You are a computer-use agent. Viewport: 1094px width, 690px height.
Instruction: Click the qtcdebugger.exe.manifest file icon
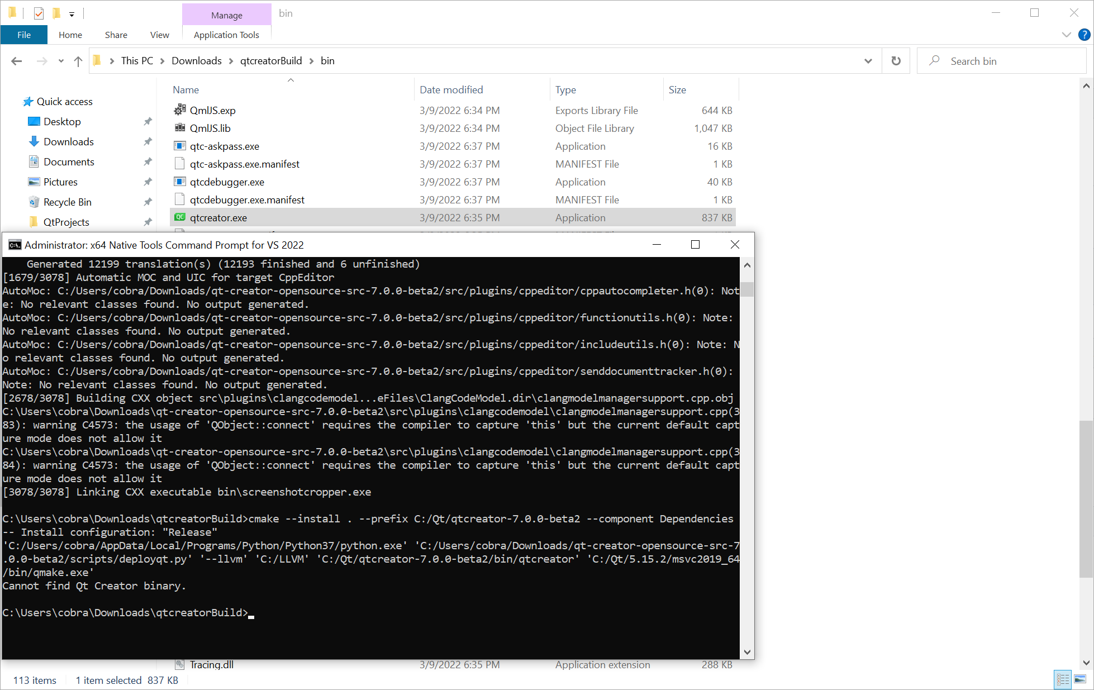point(179,199)
